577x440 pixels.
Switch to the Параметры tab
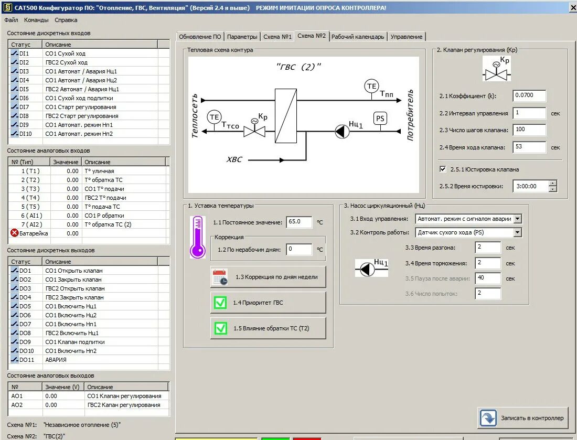tap(242, 37)
